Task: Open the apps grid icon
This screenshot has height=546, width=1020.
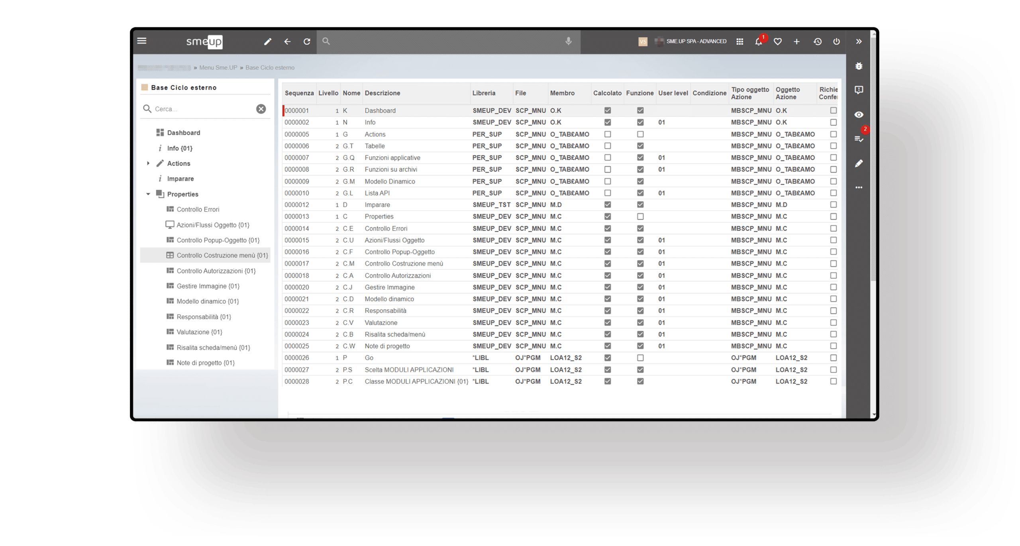Action: click(x=739, y=41)
